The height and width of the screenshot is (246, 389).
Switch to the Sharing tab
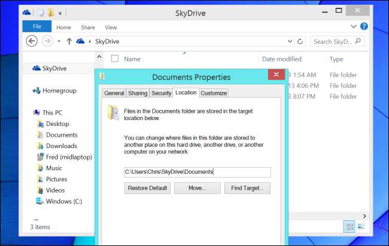coord(138,93)
